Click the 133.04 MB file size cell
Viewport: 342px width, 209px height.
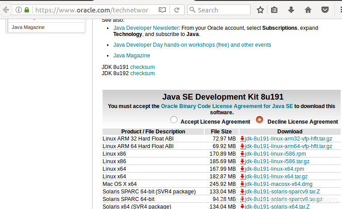pyautogui.click(x=223, y=192)
